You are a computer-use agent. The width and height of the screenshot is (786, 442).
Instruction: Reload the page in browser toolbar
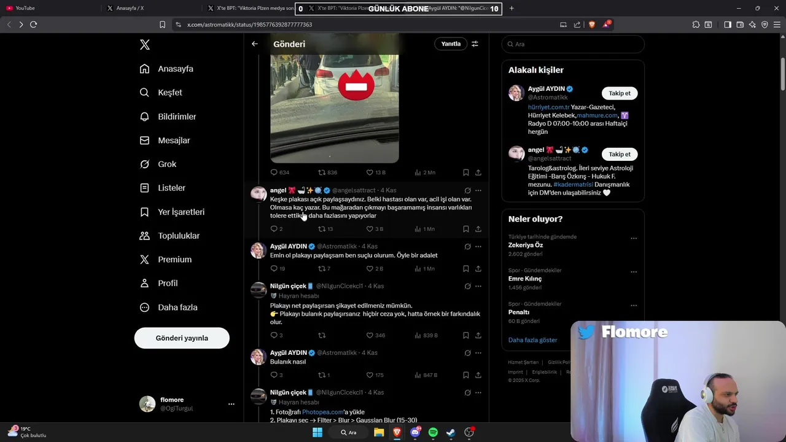(33, 25)
